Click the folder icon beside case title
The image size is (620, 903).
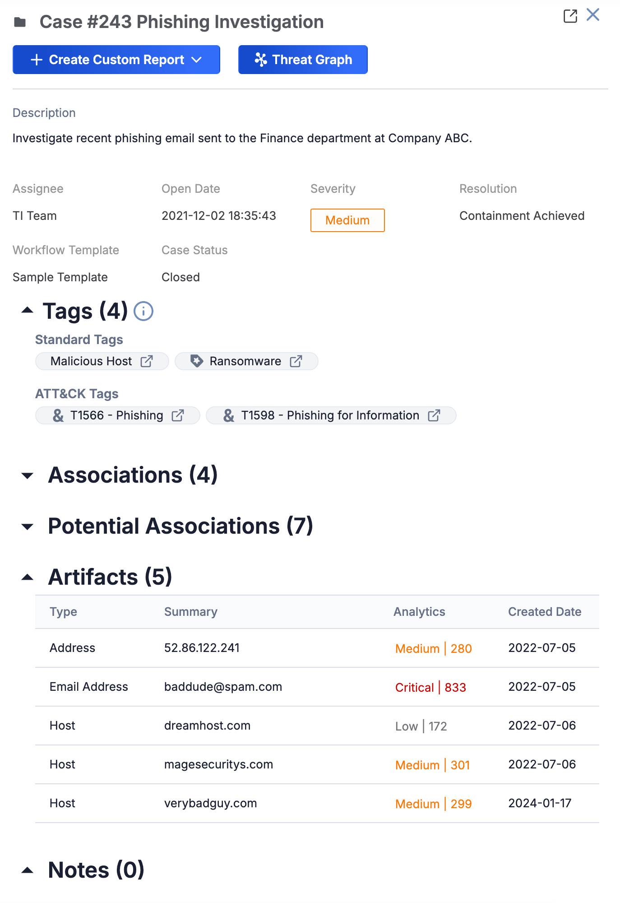tap(20, 22)
